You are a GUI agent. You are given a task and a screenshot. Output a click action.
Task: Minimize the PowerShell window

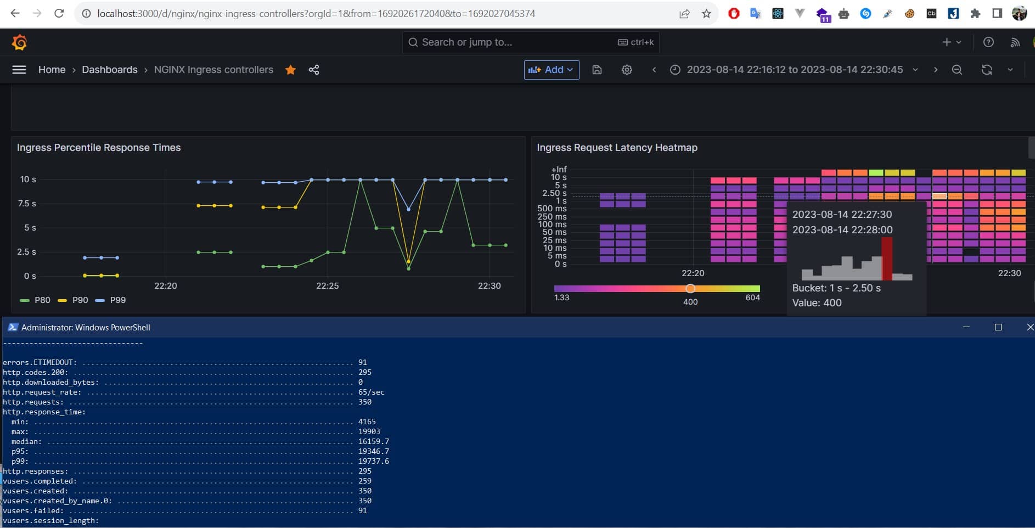coord(966,327)
